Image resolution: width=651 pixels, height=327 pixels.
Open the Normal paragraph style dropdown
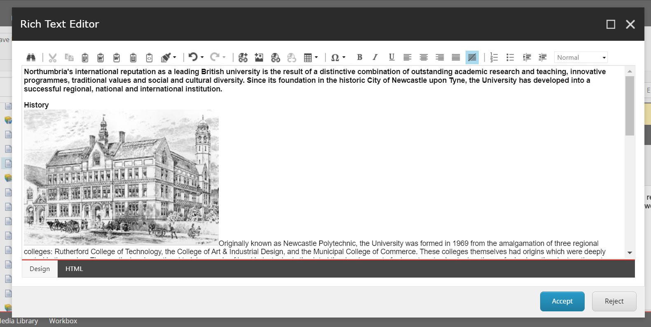pos(581,57)
